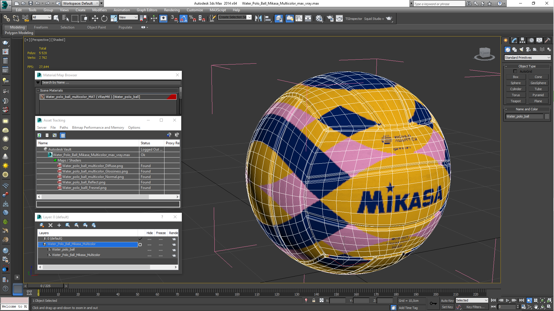This screenshot has height=311, width=554.
Task: Switch to the Freeform ribbon tab
Action: [41, 27]
